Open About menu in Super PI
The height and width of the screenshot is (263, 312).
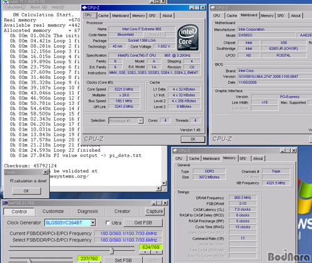click(x=38, y=7)
